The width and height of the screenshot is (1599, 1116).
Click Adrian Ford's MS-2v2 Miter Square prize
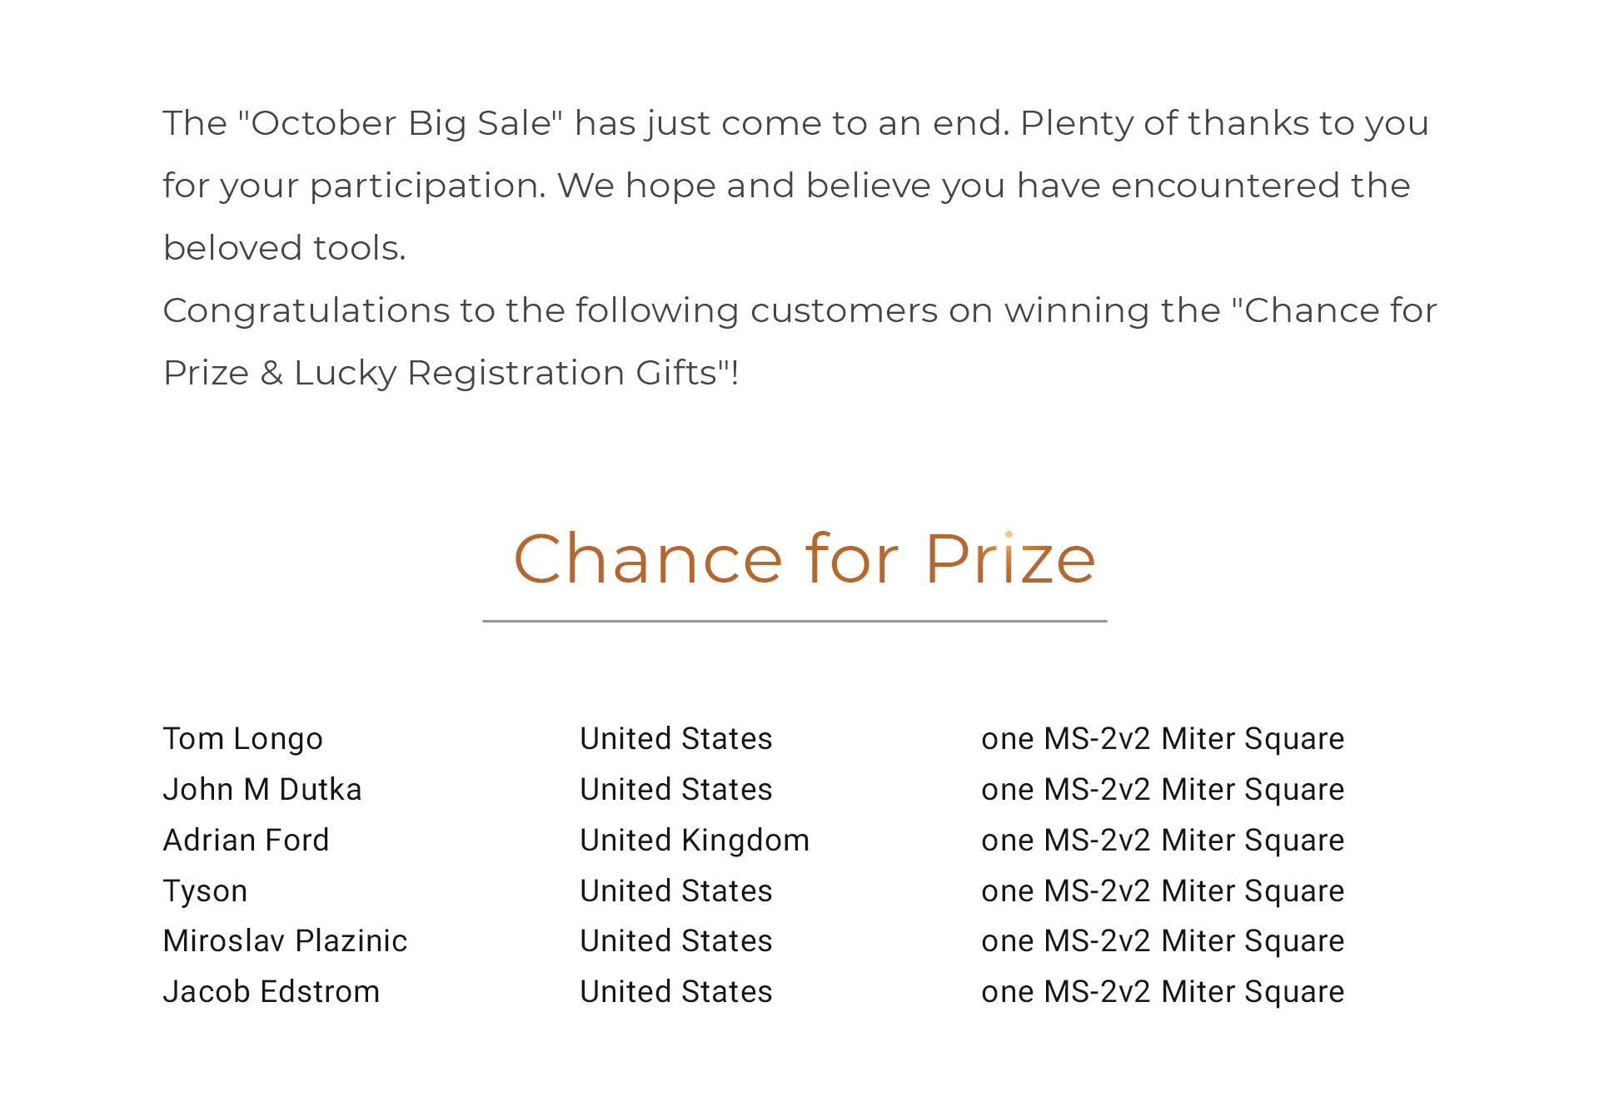1163,841
